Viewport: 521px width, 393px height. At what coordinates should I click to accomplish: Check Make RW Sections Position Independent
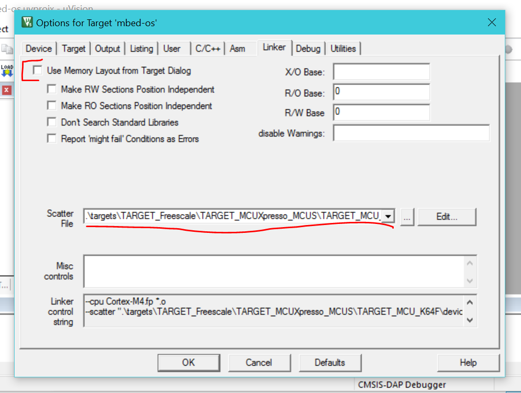51,89
